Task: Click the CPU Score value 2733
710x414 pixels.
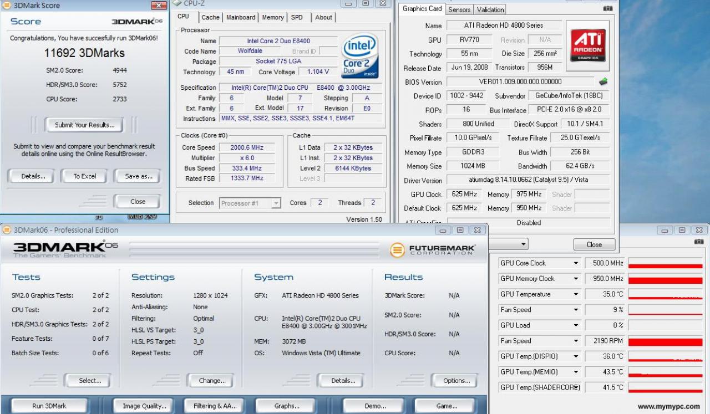Action: click(119, 99)
